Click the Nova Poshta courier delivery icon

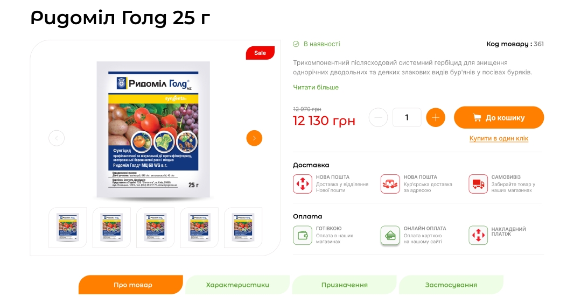390,183
